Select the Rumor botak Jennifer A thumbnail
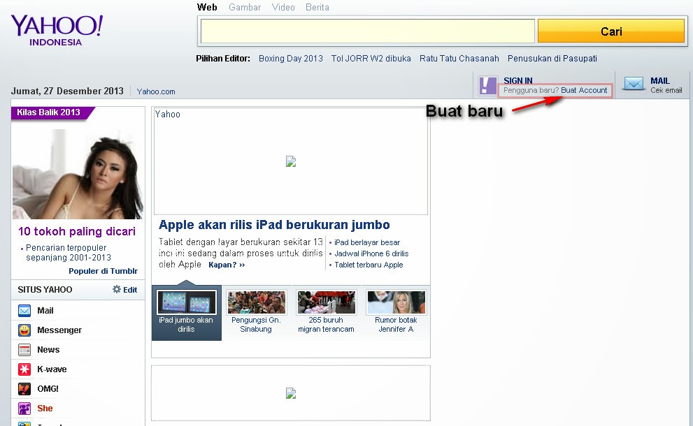 point(396,302)
